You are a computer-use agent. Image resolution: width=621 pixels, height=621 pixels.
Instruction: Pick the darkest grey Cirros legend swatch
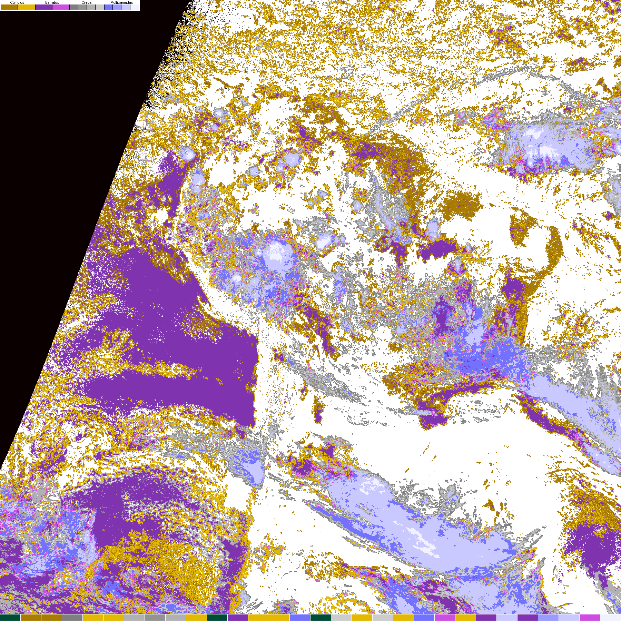click(74, 7)
